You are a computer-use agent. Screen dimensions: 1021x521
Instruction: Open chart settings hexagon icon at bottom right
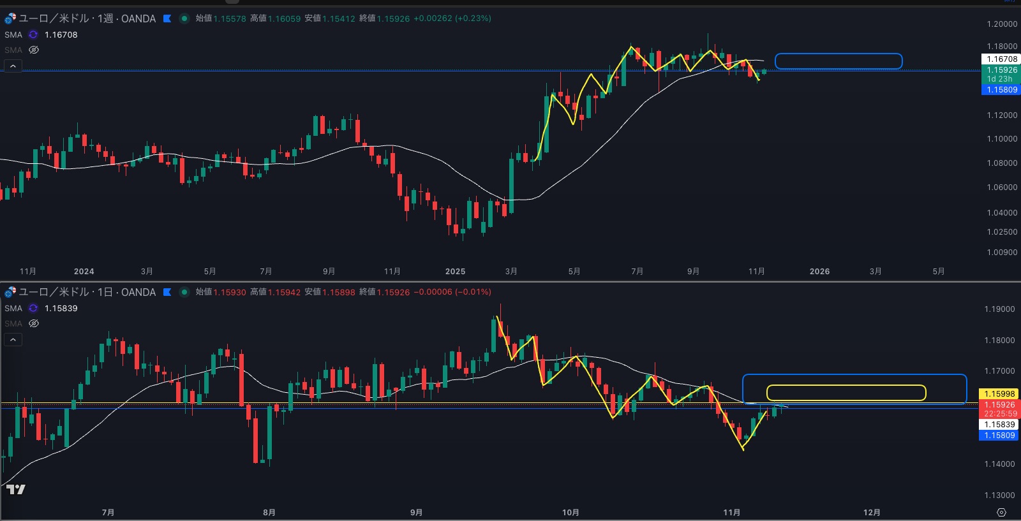coord(1001,512)
